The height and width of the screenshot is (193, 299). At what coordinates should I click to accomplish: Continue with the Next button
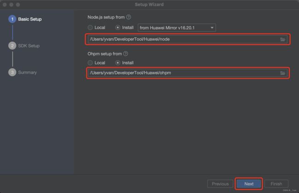pyautogui.click(x=249, y=184)
